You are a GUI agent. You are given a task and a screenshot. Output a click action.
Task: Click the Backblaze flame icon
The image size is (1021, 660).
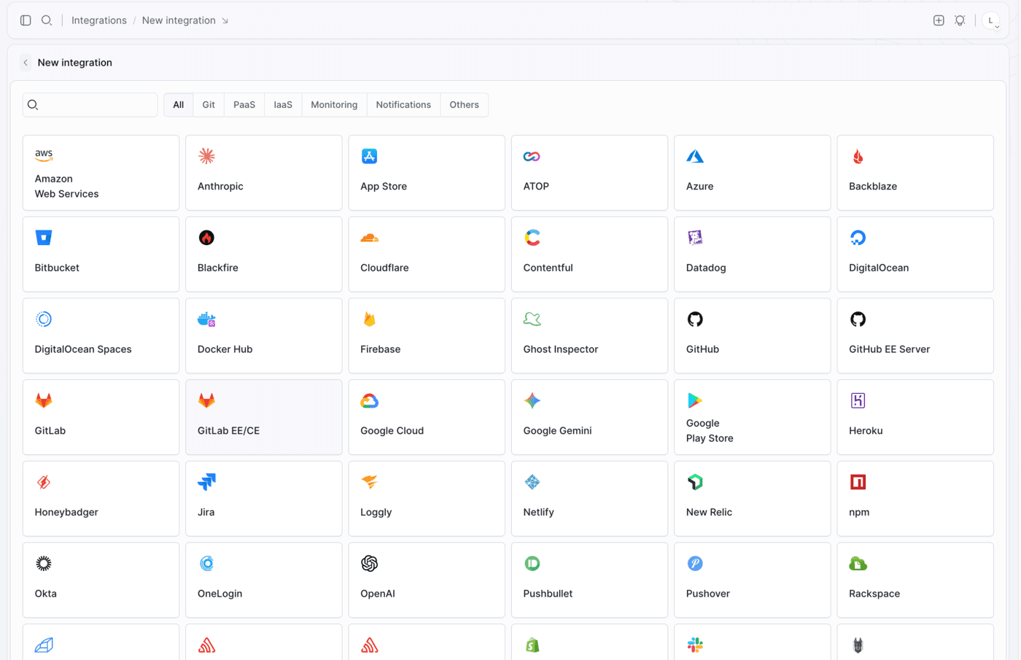pyautogui.click(x=858, y=156)
